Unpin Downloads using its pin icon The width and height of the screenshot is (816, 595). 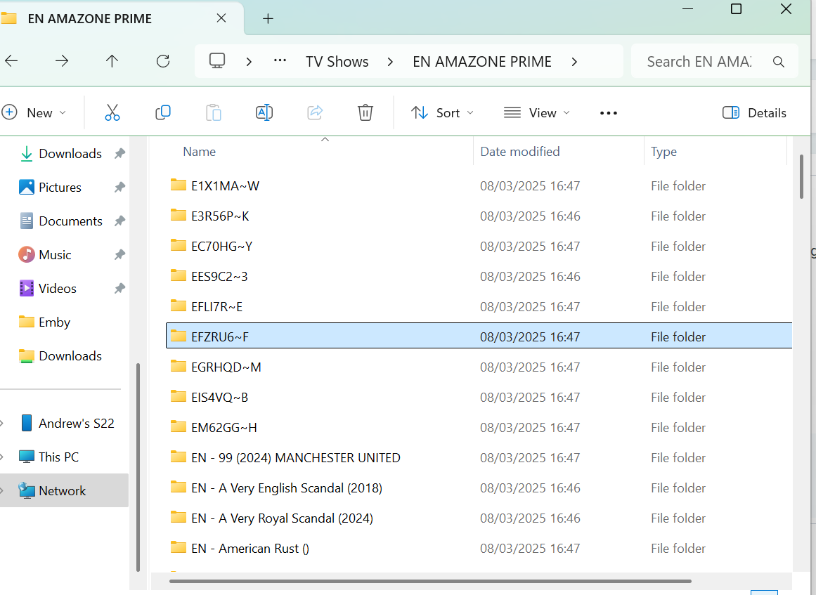coord(119,153)
